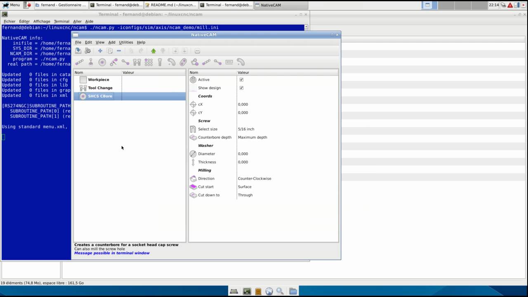528x297 pixels.
Task: Click the Nom column header in left tree
Action: pyautogui.click(x=98, y=73)
